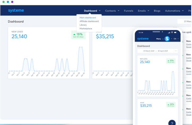
Task: Click the help question mark button
Action: [172, 123]
